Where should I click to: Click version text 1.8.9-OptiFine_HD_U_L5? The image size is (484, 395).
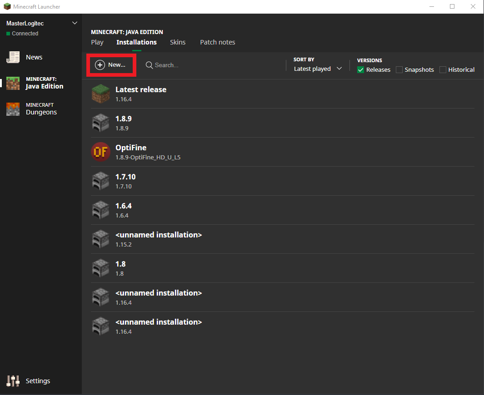(148, 158)
